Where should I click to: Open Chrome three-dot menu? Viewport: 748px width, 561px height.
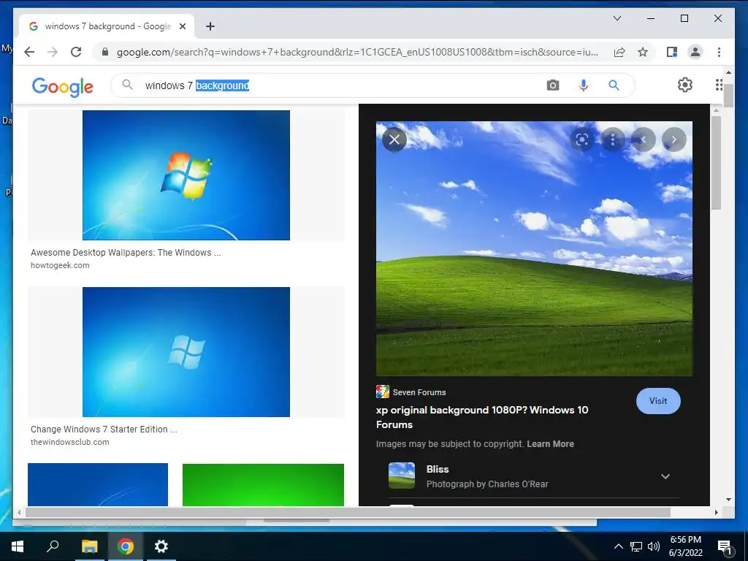tap(719, 52)
